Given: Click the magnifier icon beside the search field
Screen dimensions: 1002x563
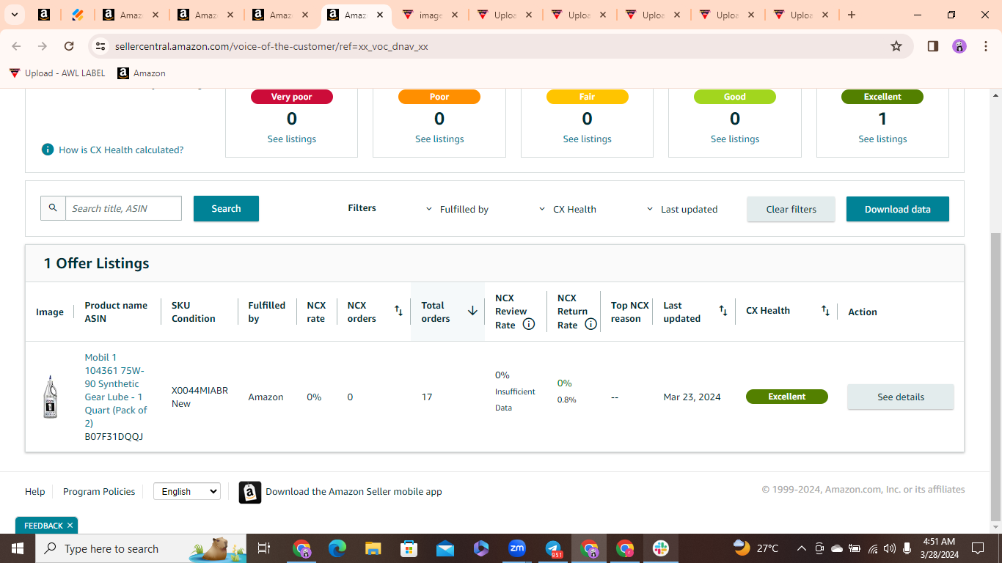Looking at the screenshot, I should point(53,208).
